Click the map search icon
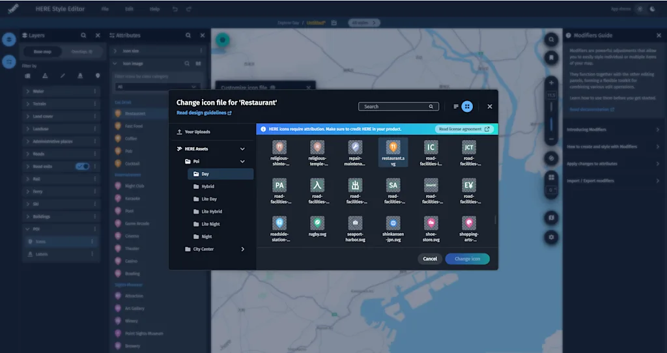 click(x=551, y=40)
